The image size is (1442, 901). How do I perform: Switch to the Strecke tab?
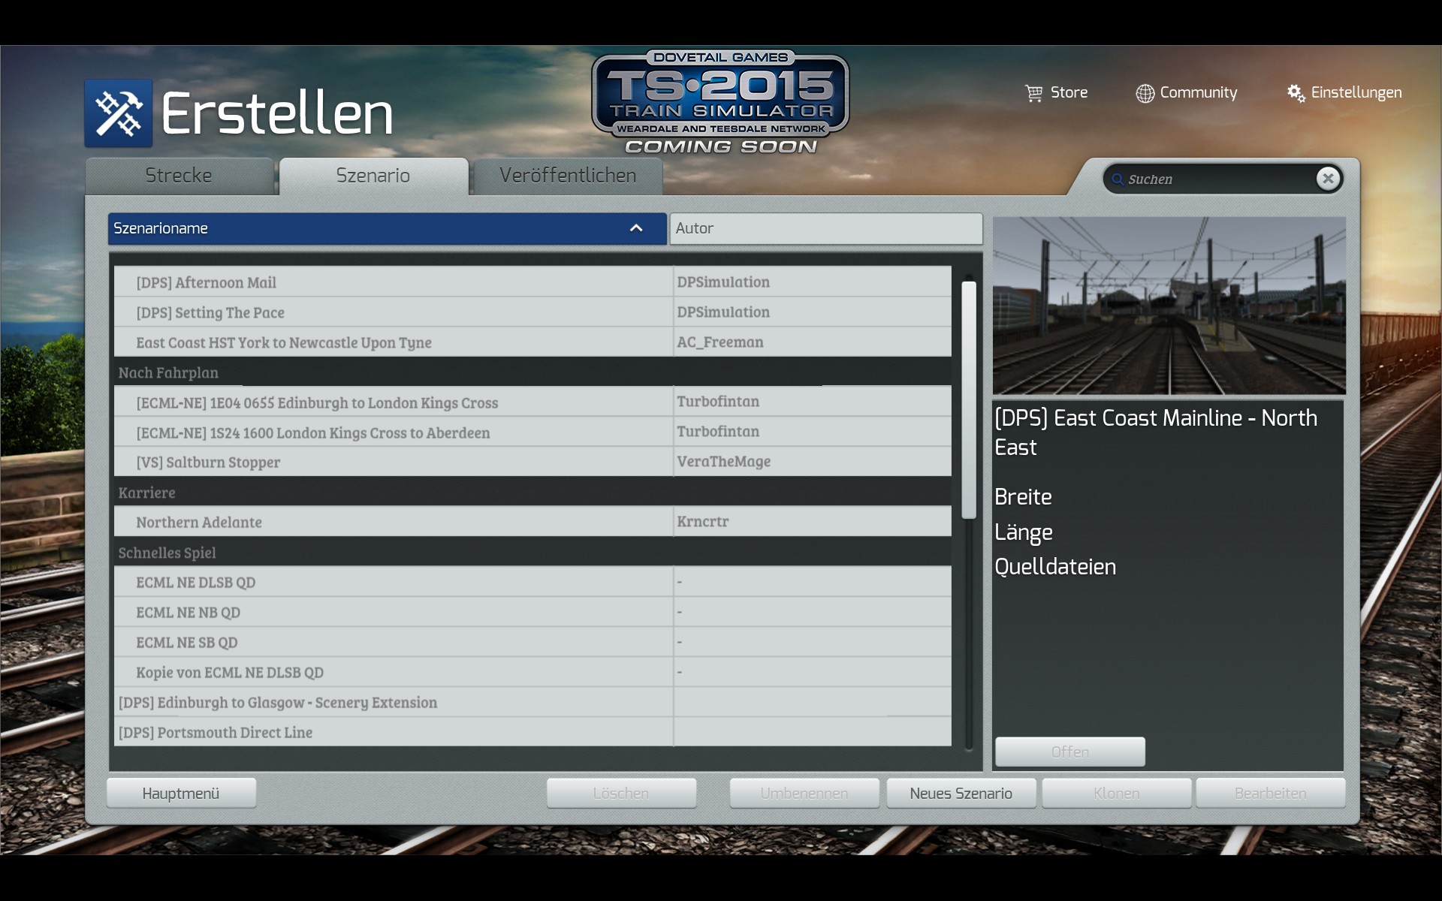pos(179,176)
